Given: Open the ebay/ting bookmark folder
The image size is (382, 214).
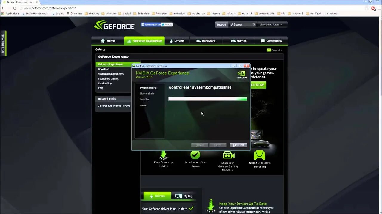Looking at the screenshot, I should pos(92,13).
